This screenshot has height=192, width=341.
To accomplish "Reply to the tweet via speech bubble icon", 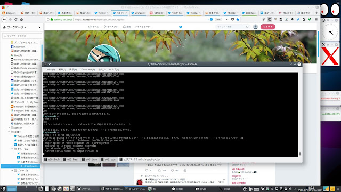I will [147, 171].
